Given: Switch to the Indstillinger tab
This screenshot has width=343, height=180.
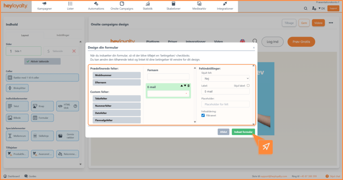Looking at the screenshot, I should tap(63, 35).
